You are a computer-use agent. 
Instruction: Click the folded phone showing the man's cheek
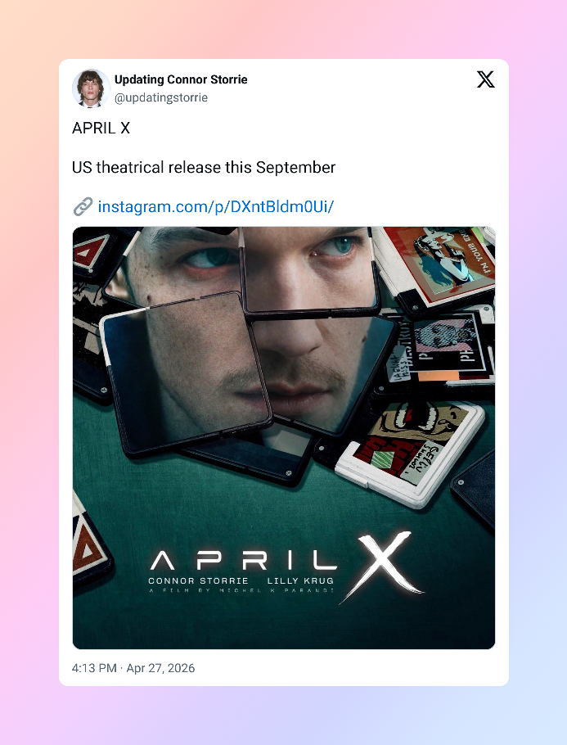(187, 372)
